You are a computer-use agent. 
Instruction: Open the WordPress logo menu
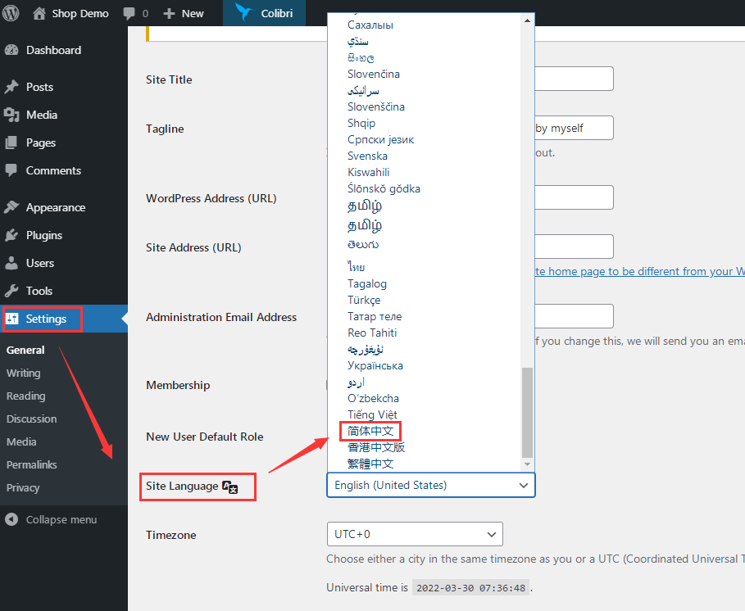coord(11,13)
